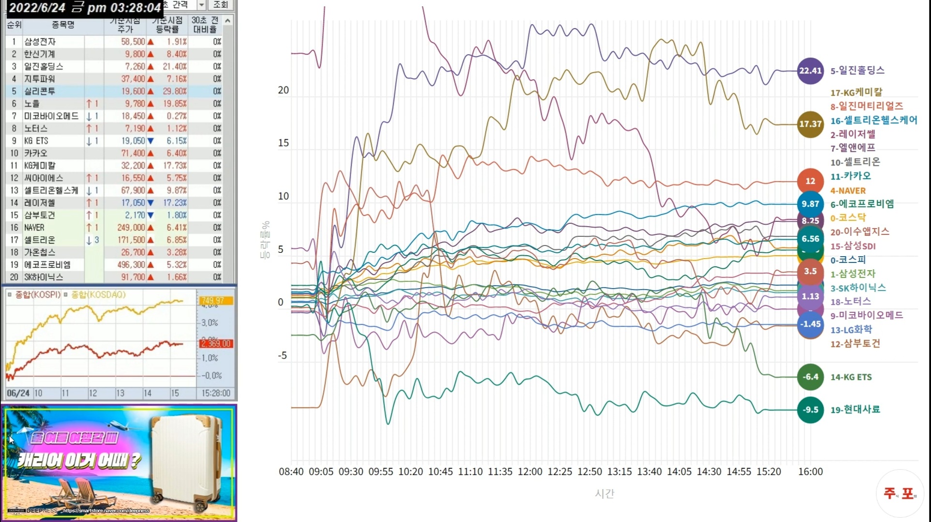
Task: Click the blue down arrow for 셀트리온 rank change
Action: 89,240
